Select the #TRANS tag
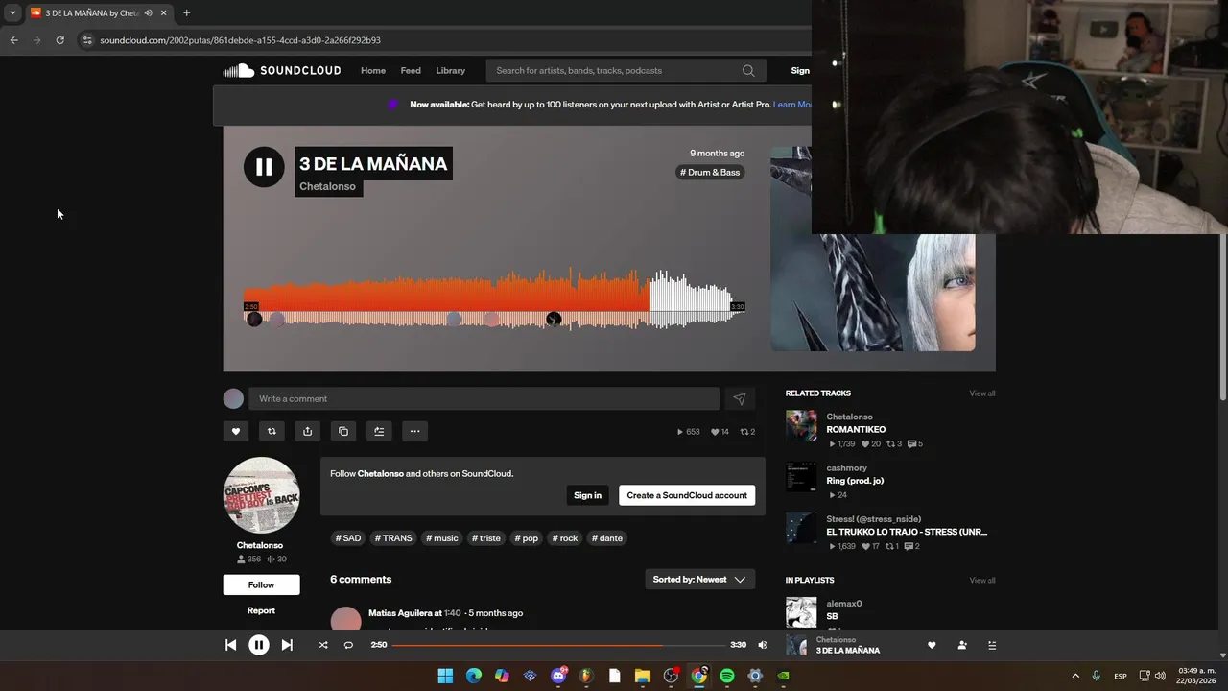1228x691 pixels. point(393,538)
